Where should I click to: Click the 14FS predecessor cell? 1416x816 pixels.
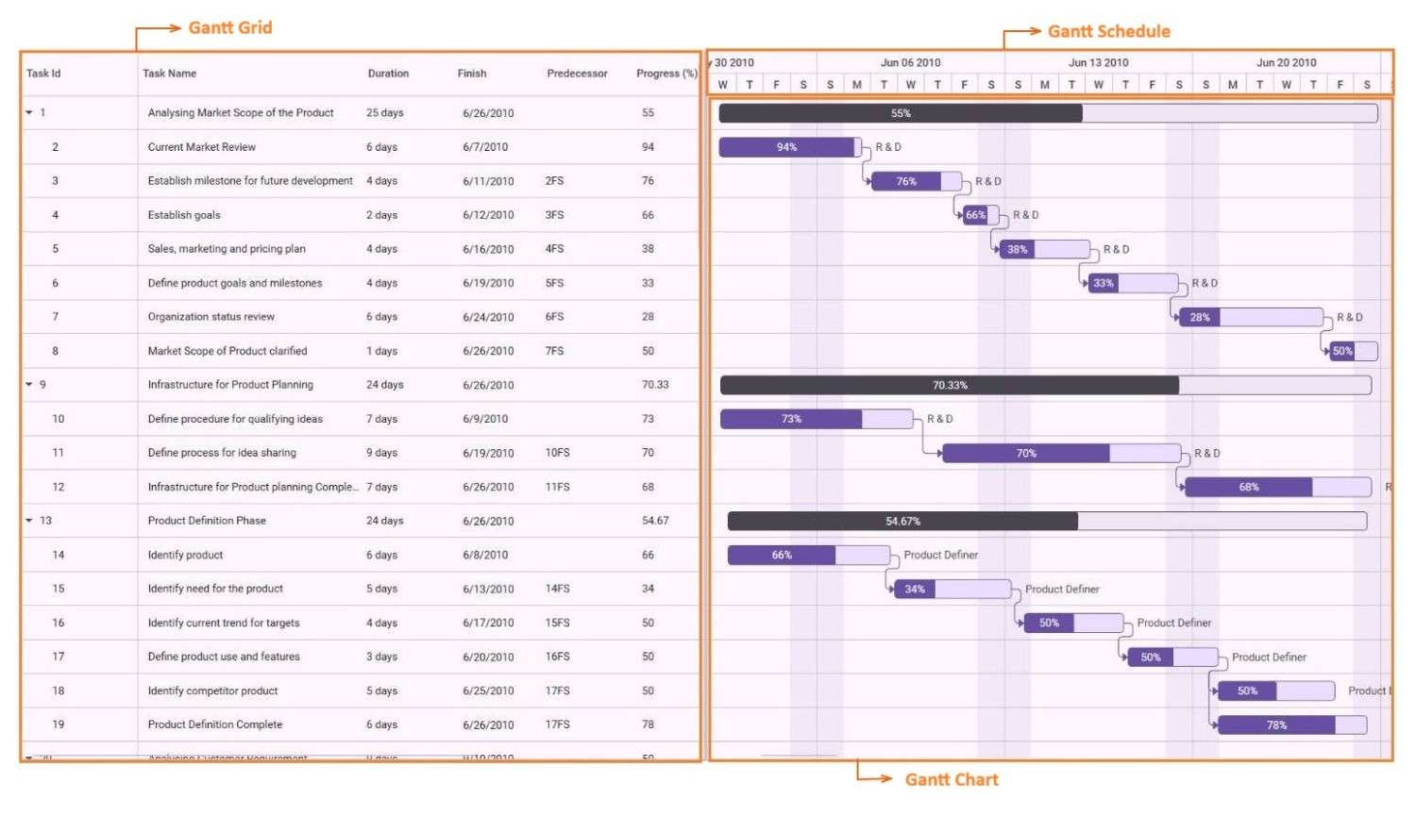point(557,589)
